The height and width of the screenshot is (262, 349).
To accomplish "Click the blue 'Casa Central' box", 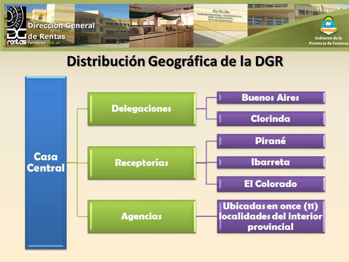I will click(x=46, y=163).
